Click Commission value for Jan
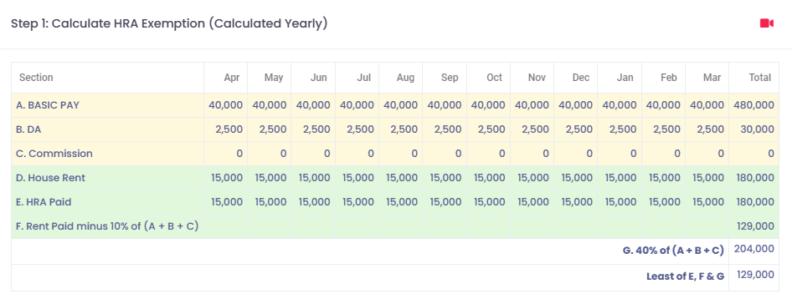792x304 pixels. 634,154
